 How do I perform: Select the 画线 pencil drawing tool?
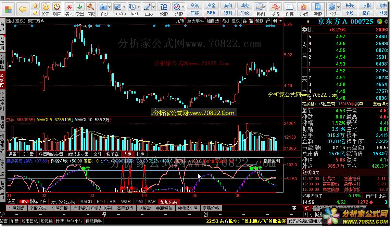147,7
